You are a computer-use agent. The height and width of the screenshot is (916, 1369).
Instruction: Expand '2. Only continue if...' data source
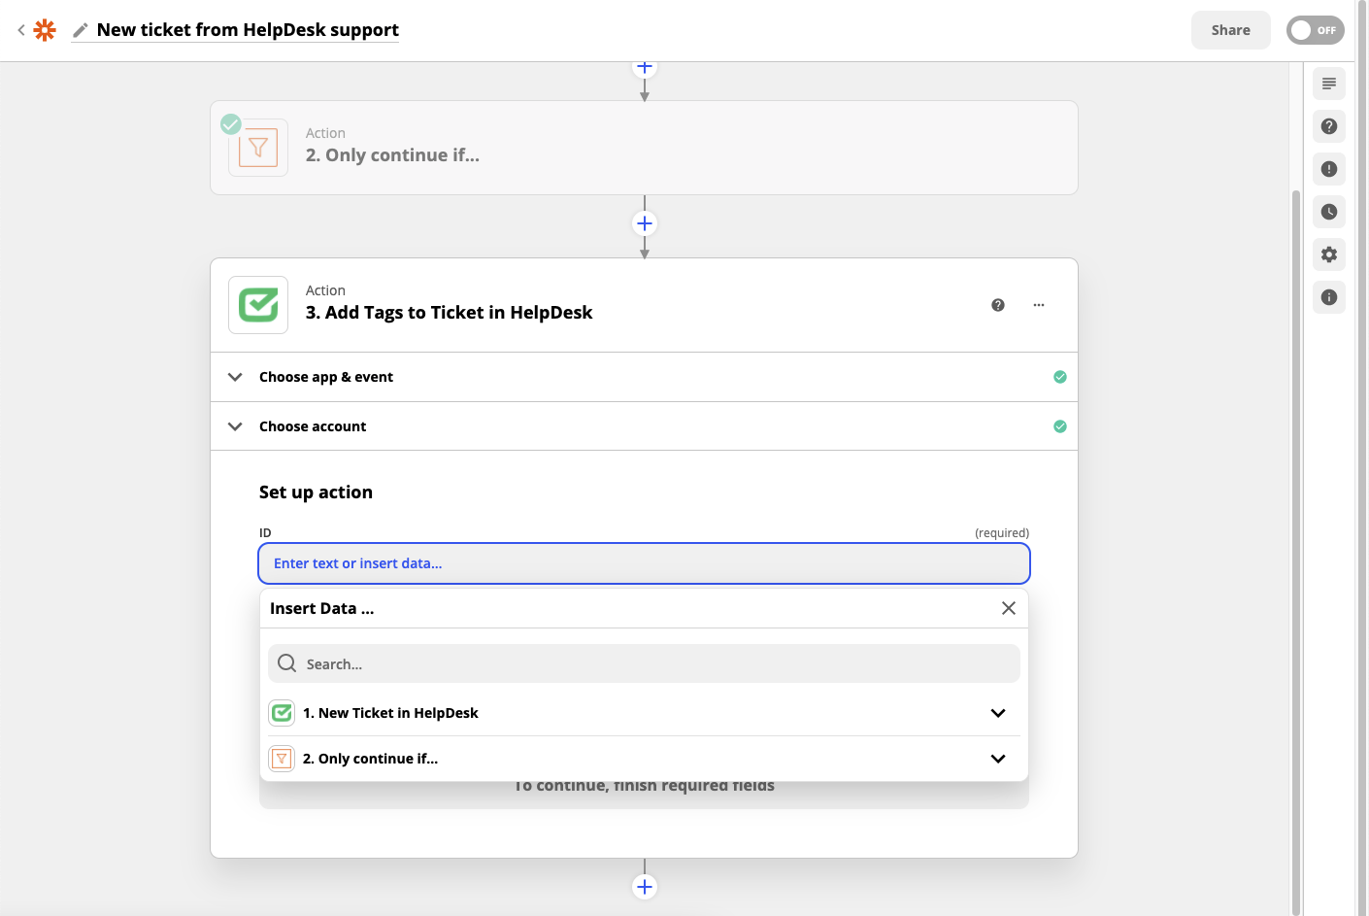[x=998, y=759]
